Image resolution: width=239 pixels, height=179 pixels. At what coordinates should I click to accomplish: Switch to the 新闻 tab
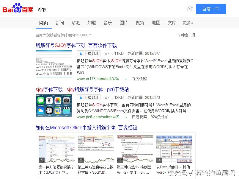pyautogui.click(x=59, y=23)
